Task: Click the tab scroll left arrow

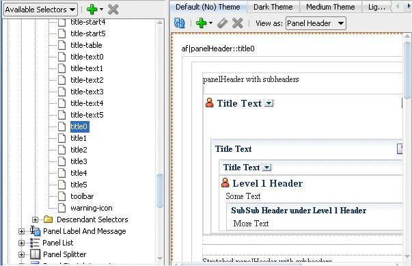Action: pyautogui.click(x=398, y=6)
